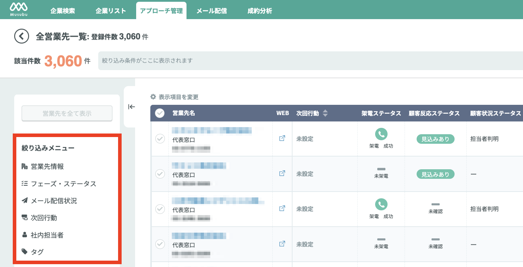Image resolution: width=523 pixels, height=267 pixels.
Task: Click 代表窓口 in the fourth row
Action: point(184,245)
